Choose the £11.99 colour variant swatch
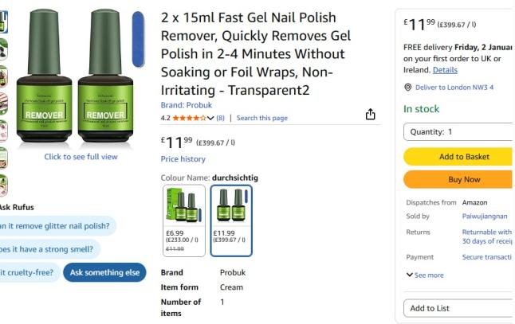 [231, 221]
